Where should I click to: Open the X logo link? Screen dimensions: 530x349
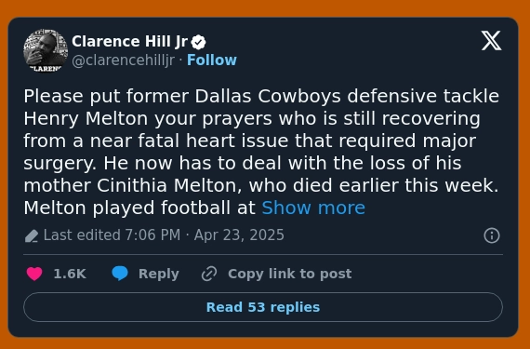491,41
